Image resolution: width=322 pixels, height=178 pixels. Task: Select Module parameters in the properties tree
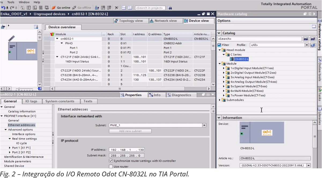click(17, 161)
